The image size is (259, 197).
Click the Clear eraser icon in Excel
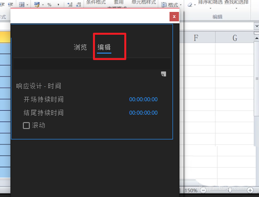[190, 5]
